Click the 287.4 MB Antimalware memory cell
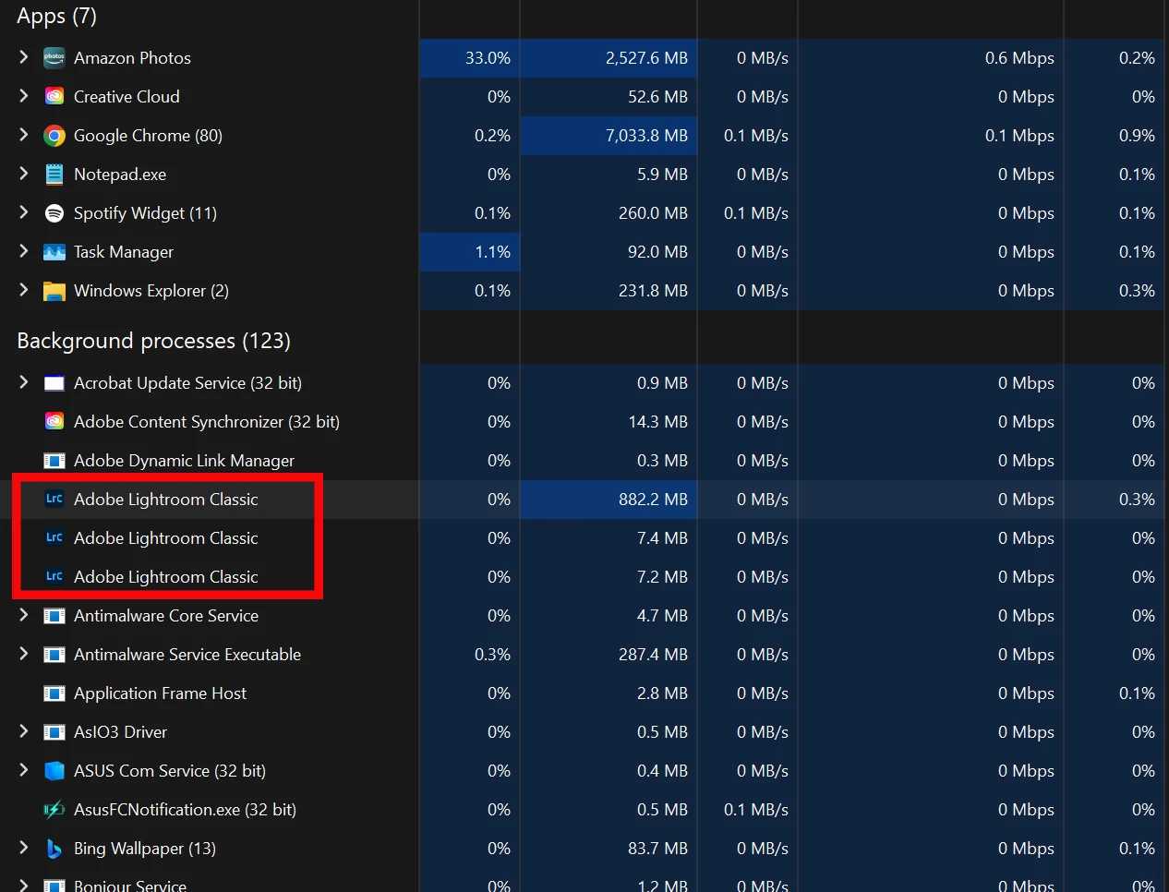The width and height of the screenshot is (1169, 892). 609,655
